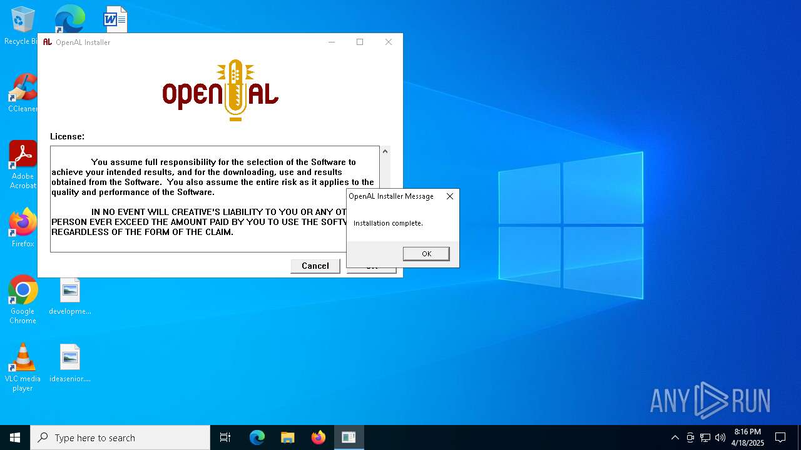Select the Firefox desktop shortcut
The image size is (801, 450).
click(23, 228)
